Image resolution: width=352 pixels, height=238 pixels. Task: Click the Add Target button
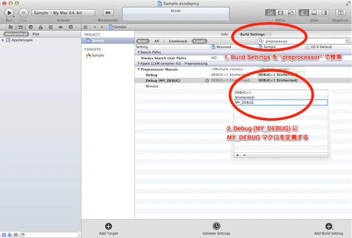108,229
